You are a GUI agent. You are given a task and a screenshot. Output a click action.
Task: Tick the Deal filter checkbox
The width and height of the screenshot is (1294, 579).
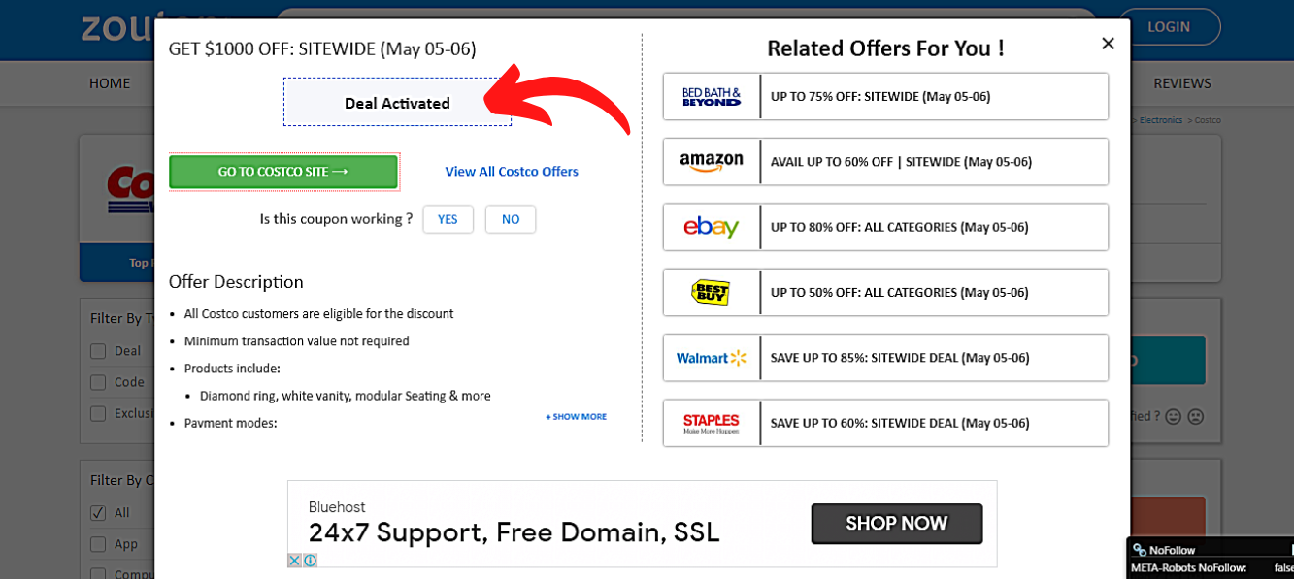pos(98,351)
